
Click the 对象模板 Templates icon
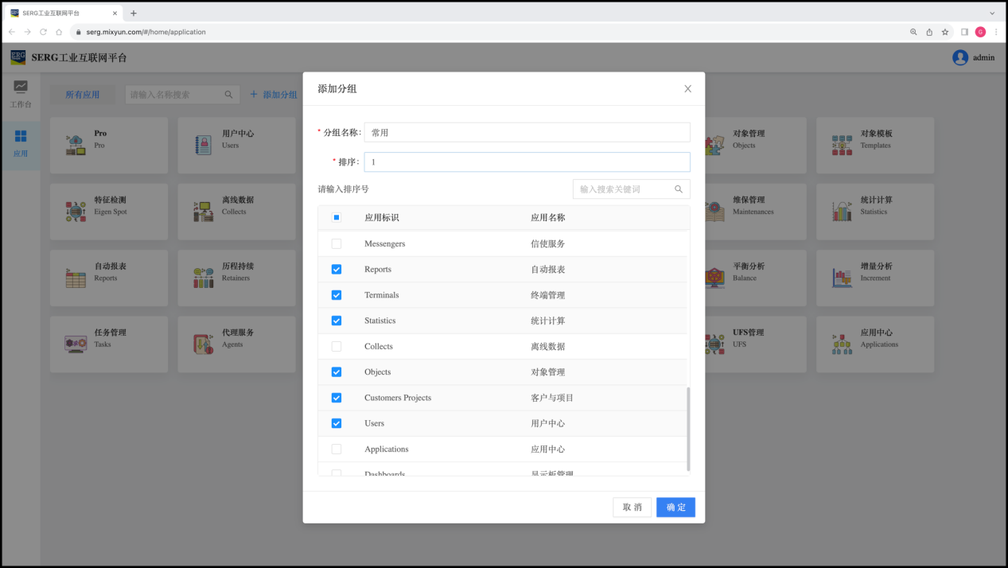(842, 145)
